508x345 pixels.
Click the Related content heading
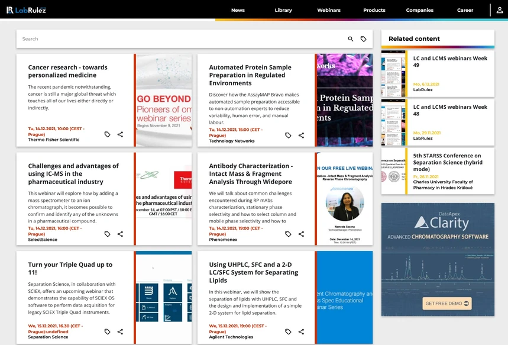click(x=414, y=39)
